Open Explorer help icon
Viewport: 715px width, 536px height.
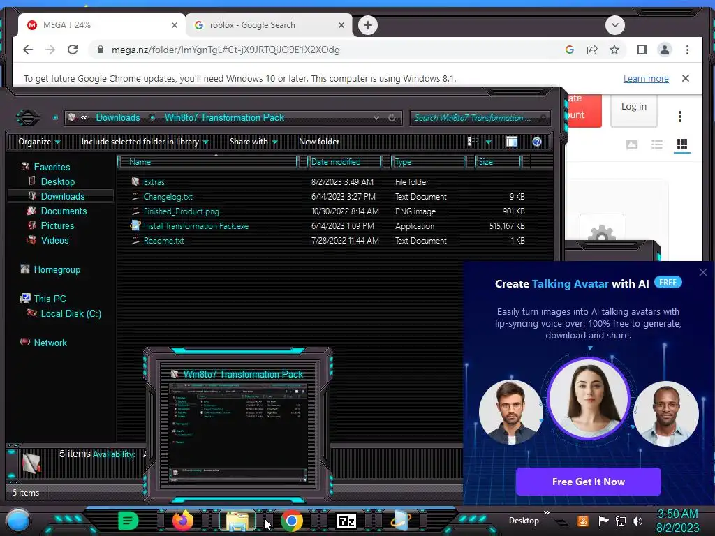pos(537,142)
